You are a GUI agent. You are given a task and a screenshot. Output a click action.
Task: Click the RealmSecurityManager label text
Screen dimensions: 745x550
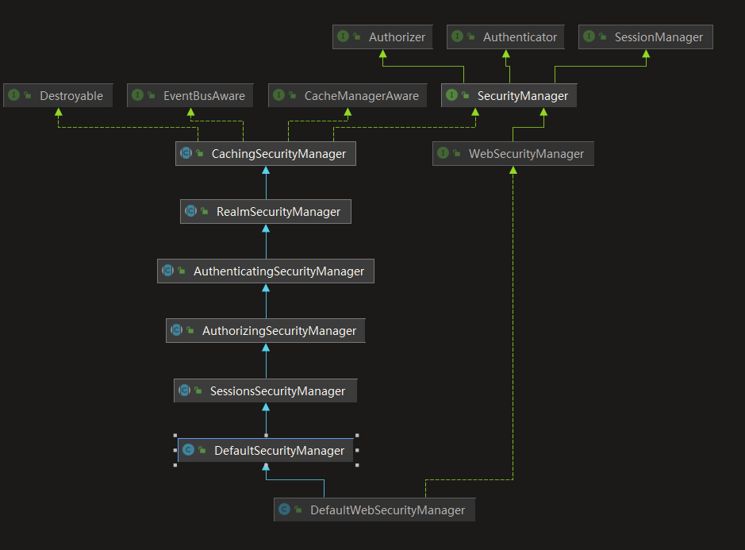[x=278, y=212]
